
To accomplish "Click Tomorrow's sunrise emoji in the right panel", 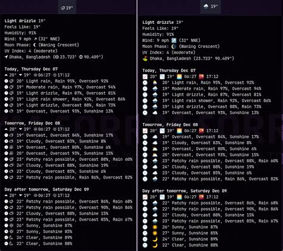I will pos(179,131).
